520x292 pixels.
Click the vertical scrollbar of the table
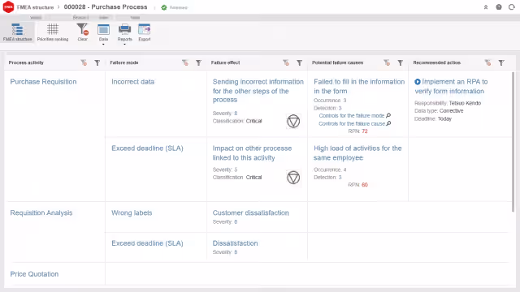(x=513, y=142)
